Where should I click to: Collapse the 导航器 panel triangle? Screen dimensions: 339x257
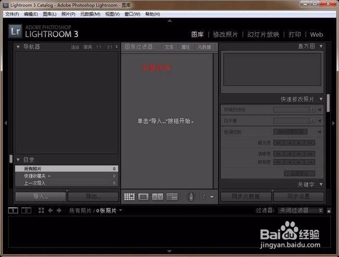pos(18,47)
